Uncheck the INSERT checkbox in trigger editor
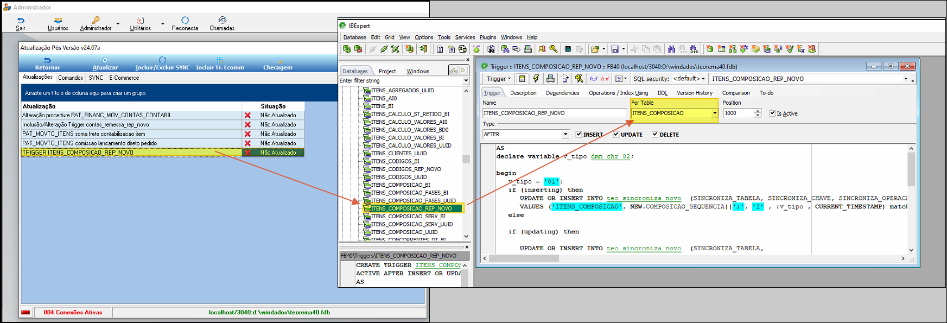 (x=579, y=135)
